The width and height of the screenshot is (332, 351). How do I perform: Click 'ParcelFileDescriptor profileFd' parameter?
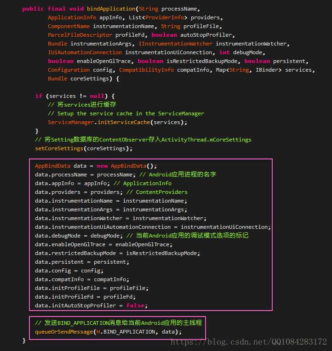[96, 35]
